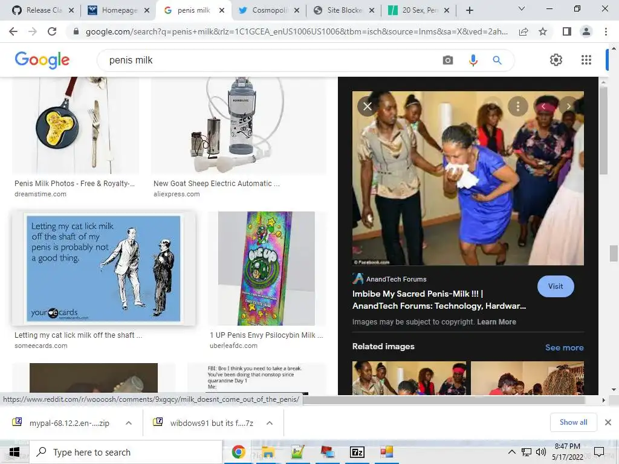
Task: Reload the current page
Action: (52, 31)
